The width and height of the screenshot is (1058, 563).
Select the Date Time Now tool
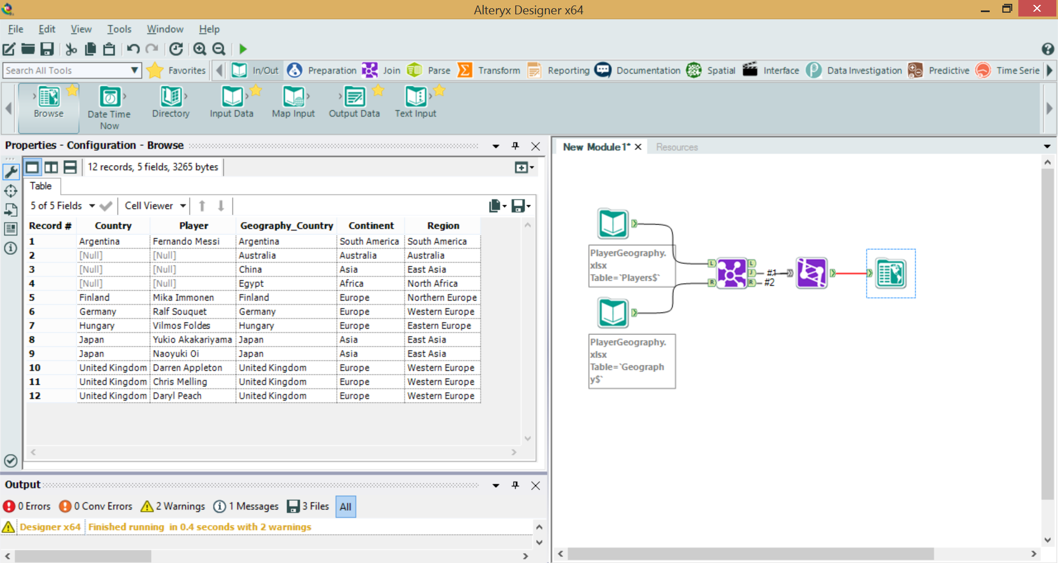[x=109, y=107]
